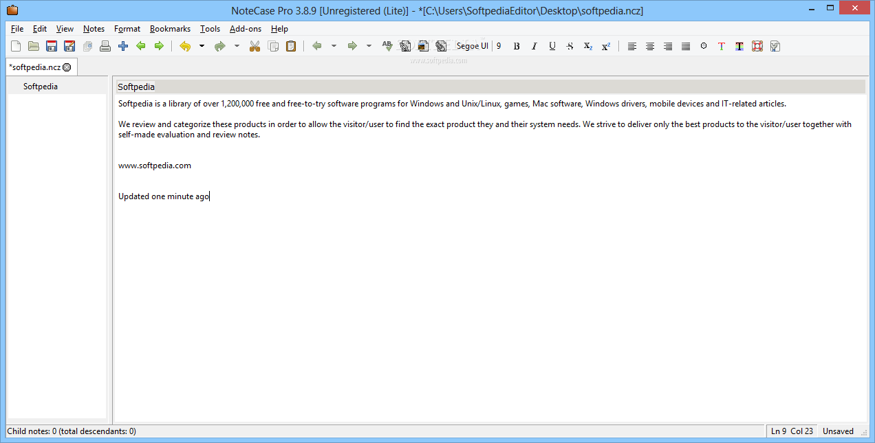Screen dimensions: 875x443
Task: Paste from clipboard icon
Action: click(x=291, y=46)
